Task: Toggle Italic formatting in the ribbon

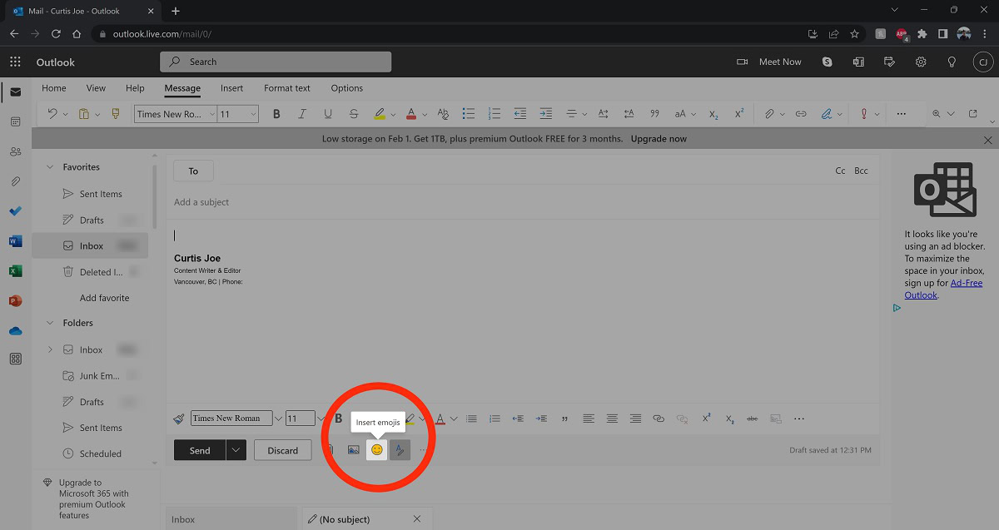Action: pos(302,114)
